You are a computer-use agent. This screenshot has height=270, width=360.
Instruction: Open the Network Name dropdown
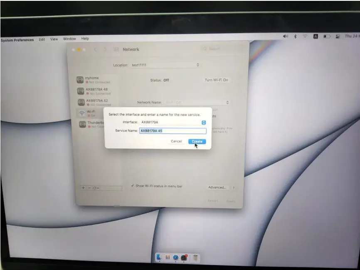coord(197,102)
